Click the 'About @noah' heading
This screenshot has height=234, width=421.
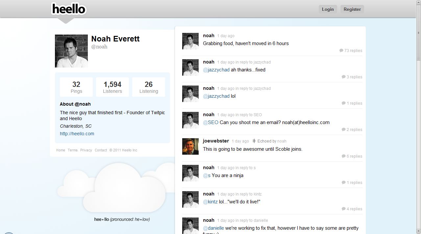[75, 104]
